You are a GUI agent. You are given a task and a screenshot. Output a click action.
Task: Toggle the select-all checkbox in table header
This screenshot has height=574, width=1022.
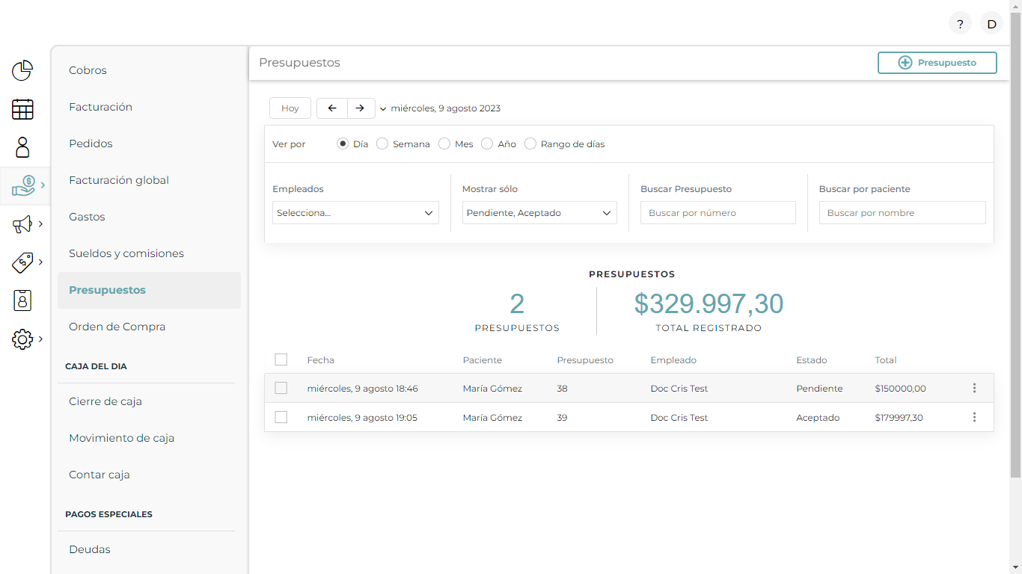(281, 359)
